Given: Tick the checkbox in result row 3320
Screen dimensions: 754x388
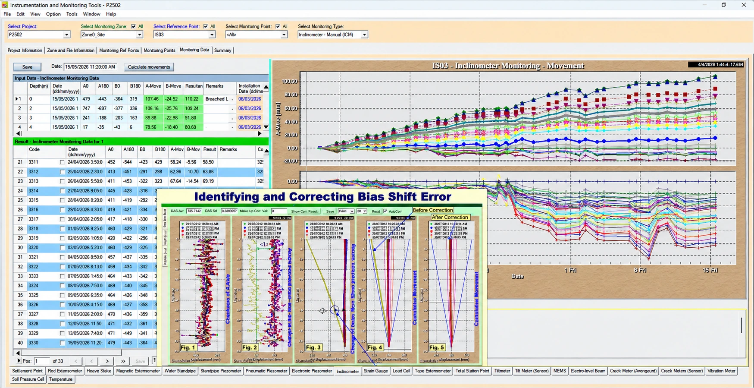Looking at the screenshot, I should 62,248.
